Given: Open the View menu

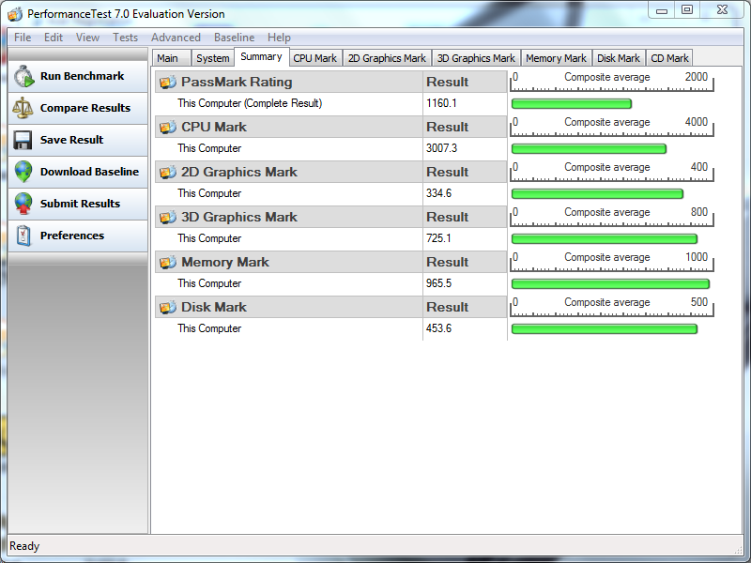Looking at the screenshot, I should 87,38.
